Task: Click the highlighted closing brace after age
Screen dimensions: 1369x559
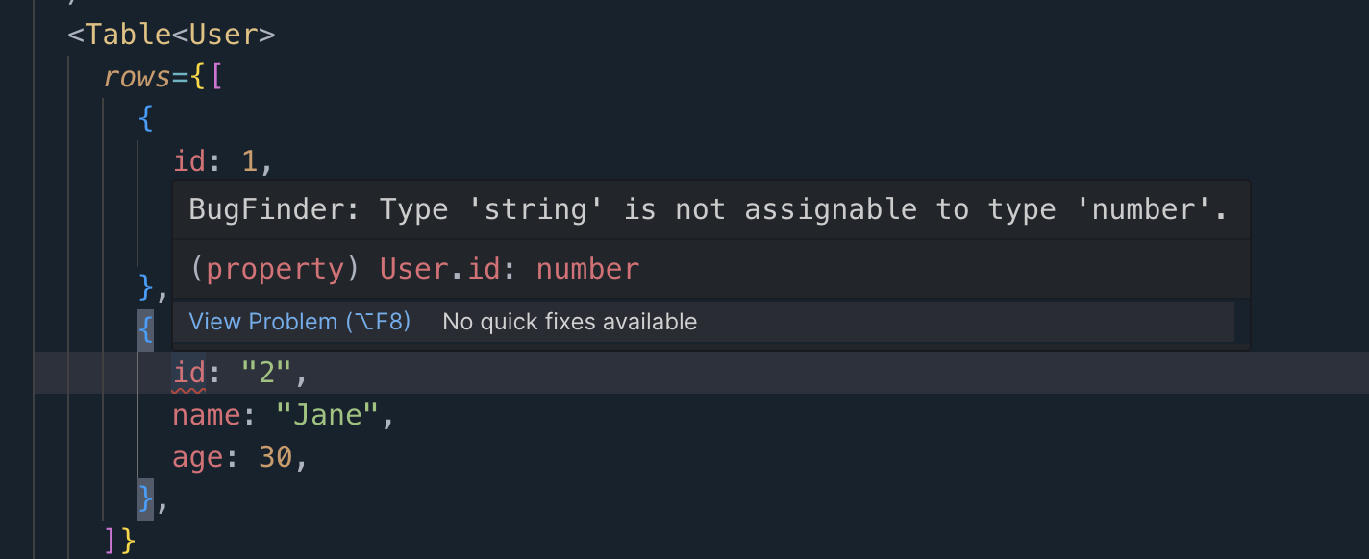Action: tap(145, 498)
